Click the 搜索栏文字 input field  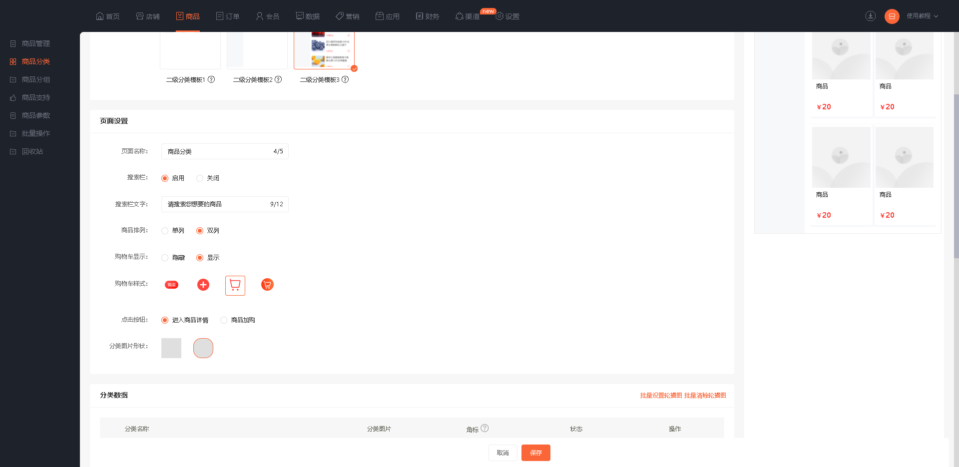click(225, 204)
